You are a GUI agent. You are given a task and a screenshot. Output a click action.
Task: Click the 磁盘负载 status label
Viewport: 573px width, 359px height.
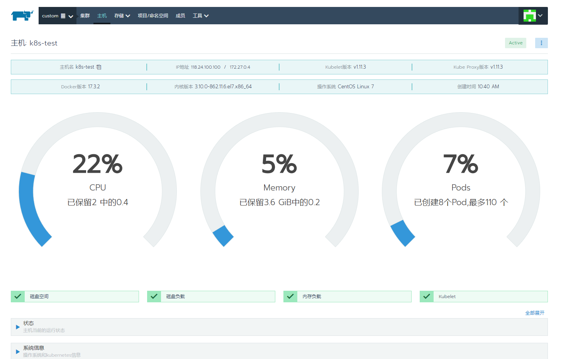click(176, 297)
